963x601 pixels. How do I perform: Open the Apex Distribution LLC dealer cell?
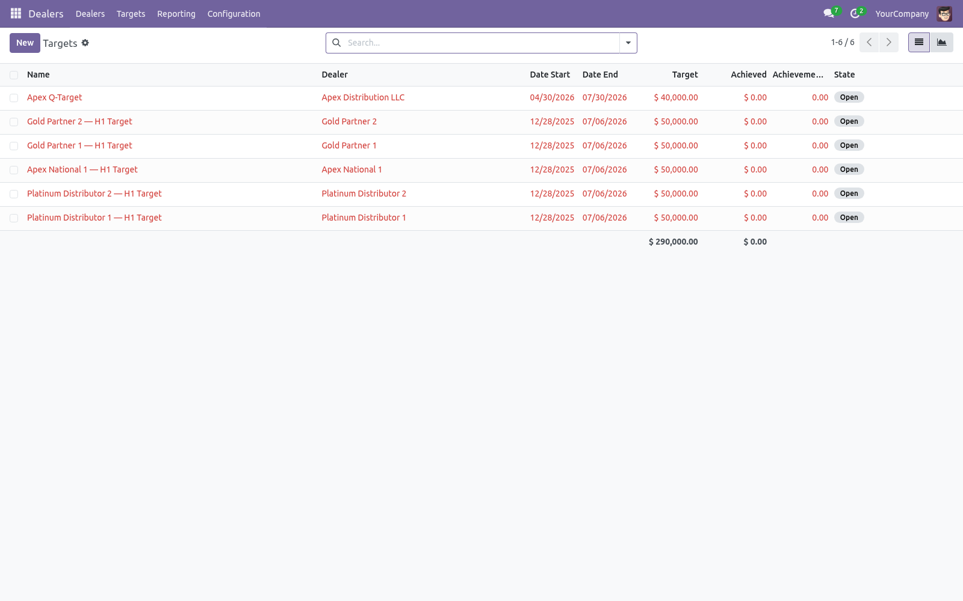tap(363, 97)
